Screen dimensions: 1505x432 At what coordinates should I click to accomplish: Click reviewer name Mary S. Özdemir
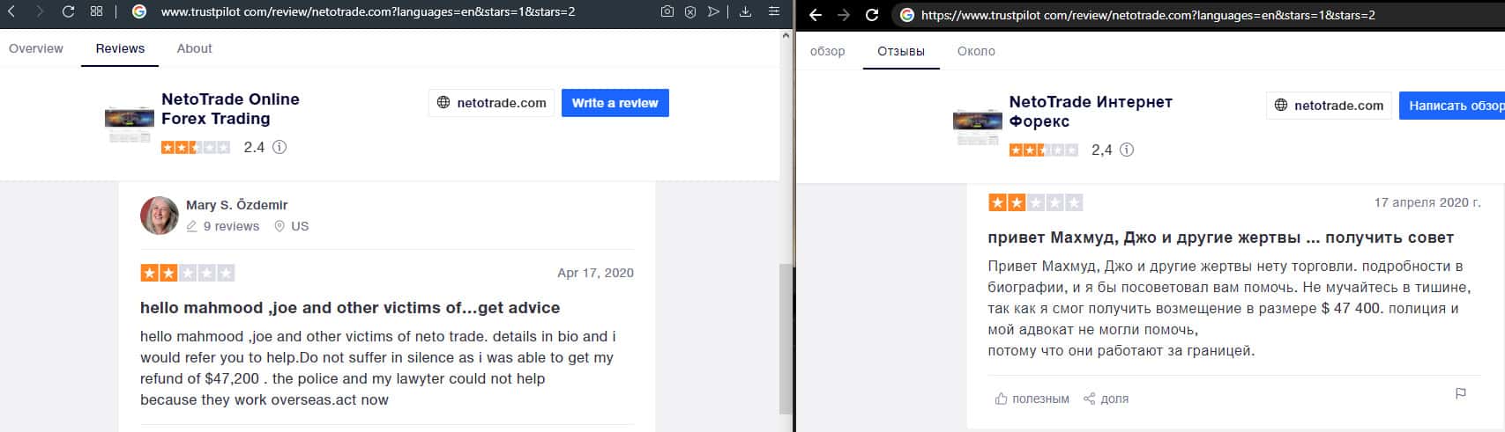pos(237,205)
